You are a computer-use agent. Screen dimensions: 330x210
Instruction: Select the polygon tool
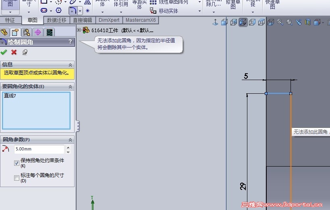pos(59,10)
